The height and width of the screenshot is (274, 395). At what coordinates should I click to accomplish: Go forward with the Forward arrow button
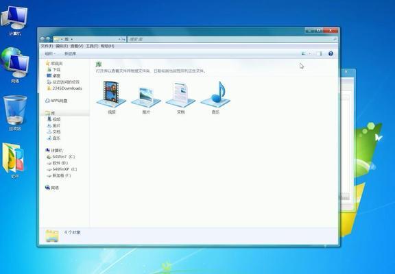(48, 39)
